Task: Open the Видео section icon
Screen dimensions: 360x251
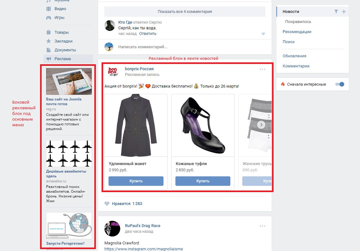Action: pyautogui.click(x=49, y=9)
